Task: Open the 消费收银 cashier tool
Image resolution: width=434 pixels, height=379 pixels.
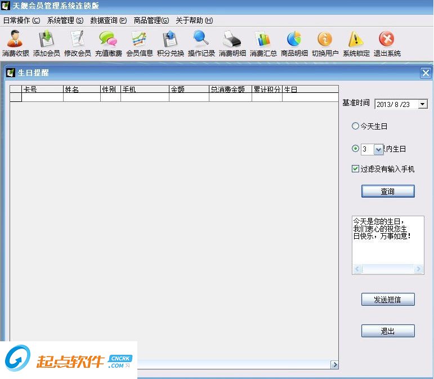Action: (15, 43)
